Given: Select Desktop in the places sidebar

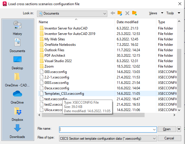Looking at the screenshot, I should tap(17, 62).
